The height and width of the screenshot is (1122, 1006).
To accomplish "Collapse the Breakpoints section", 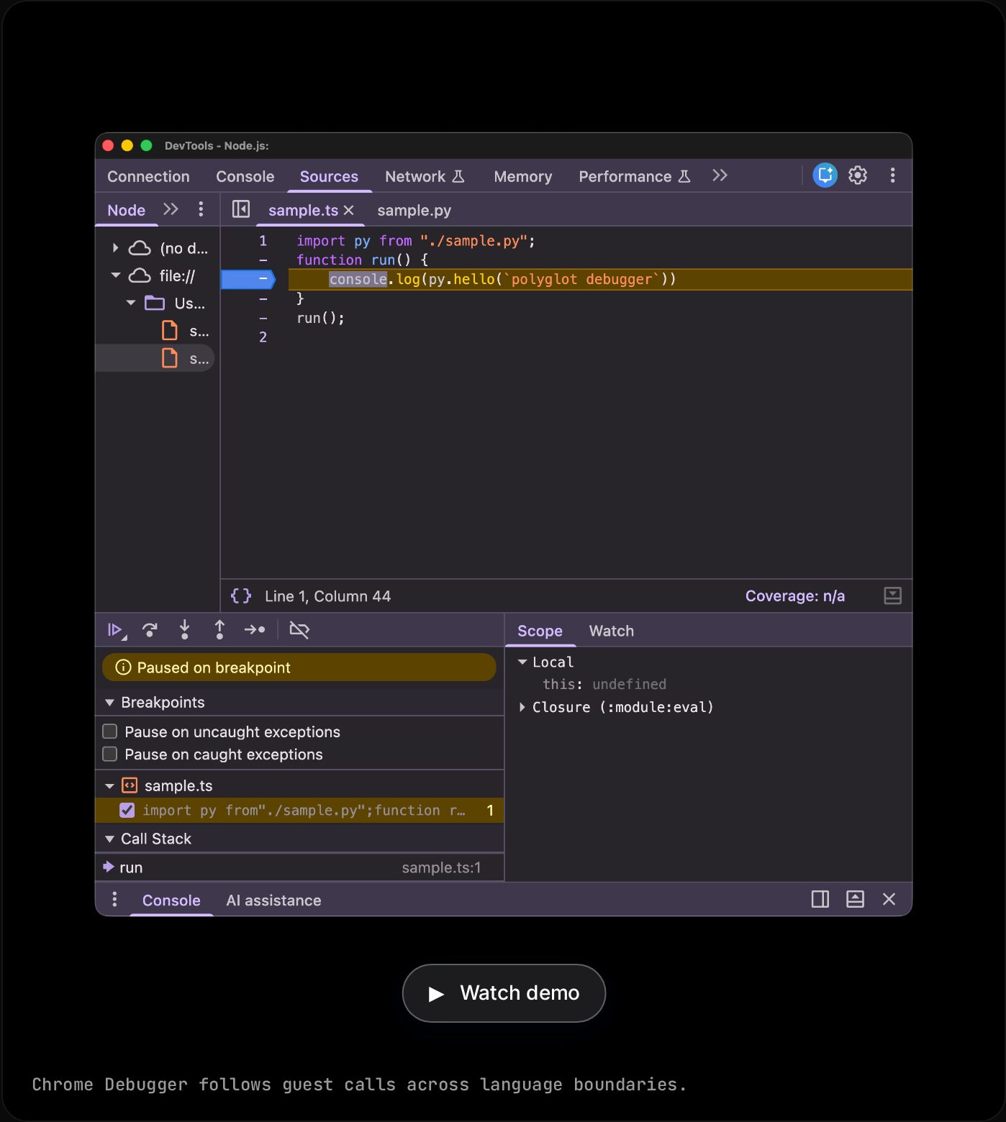I will (x=110, y=703).
